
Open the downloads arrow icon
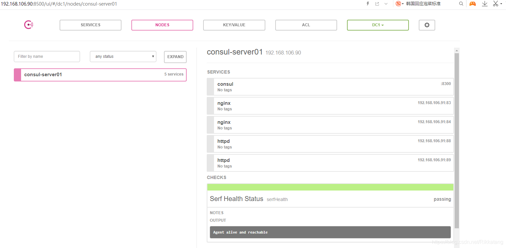[485, 4]
